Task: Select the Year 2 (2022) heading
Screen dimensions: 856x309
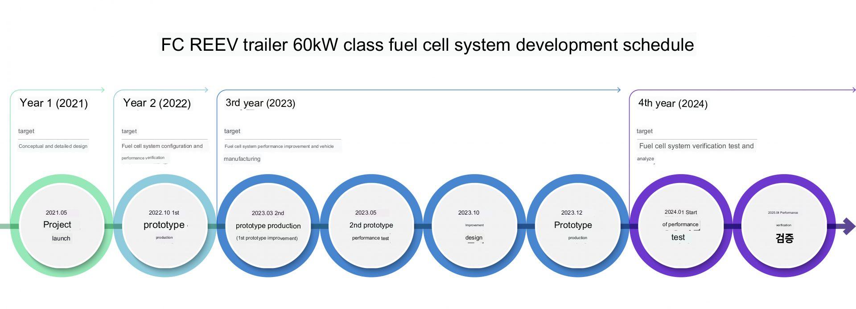Action: [x=157, y=103]
